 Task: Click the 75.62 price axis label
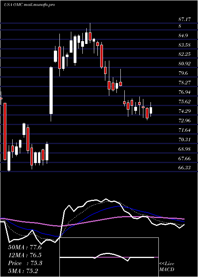(x=185, y=102)
